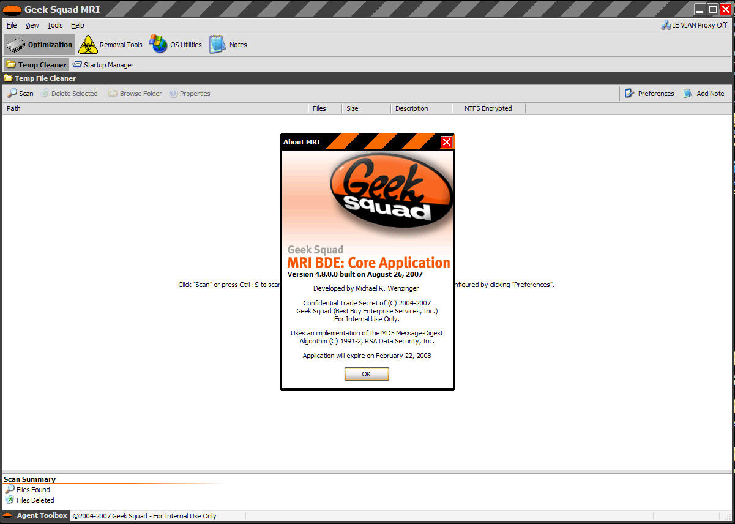735x524 pixels.
Task: Click the "MRI BDE: Core Application" heading
Action: coord(369,263)
